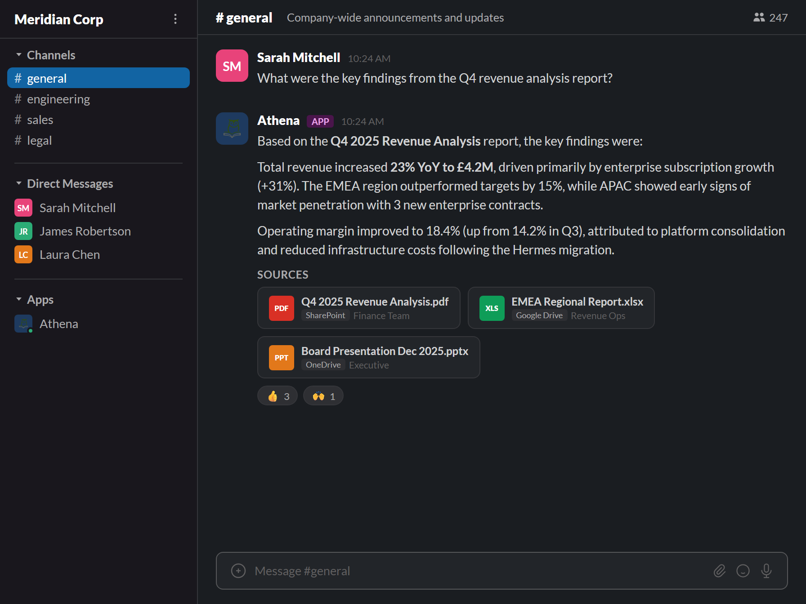Open the PPT icon for Board Presentation Dec 2025
This screenshot has height=604, width=806.
coord(281,357)
